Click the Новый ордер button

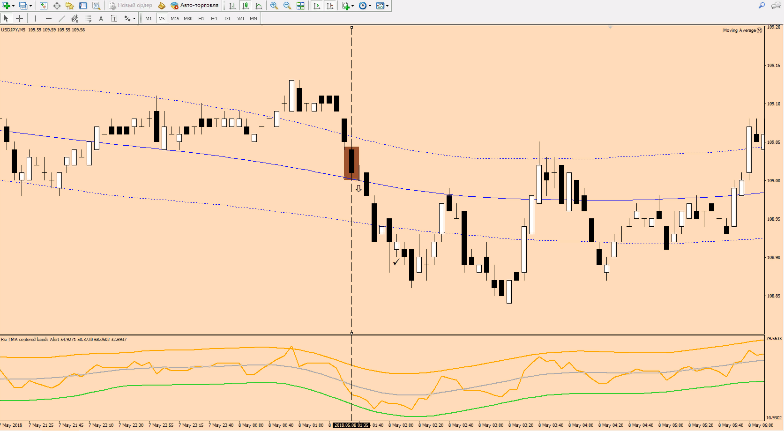click(x=130, y=6)
